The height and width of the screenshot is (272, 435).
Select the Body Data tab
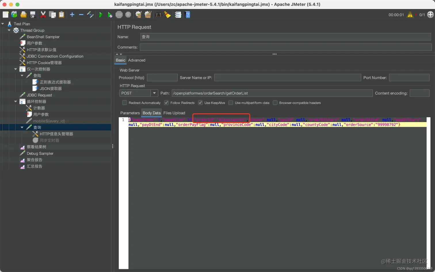(152, 113)
